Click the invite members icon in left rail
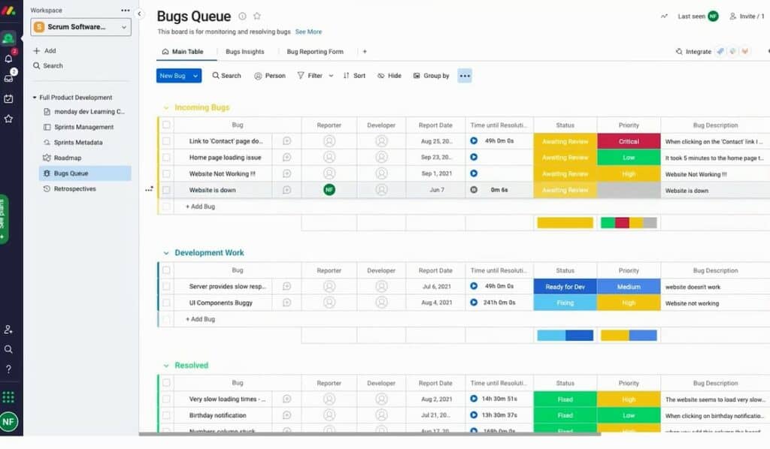 click(x=8, y=330)
